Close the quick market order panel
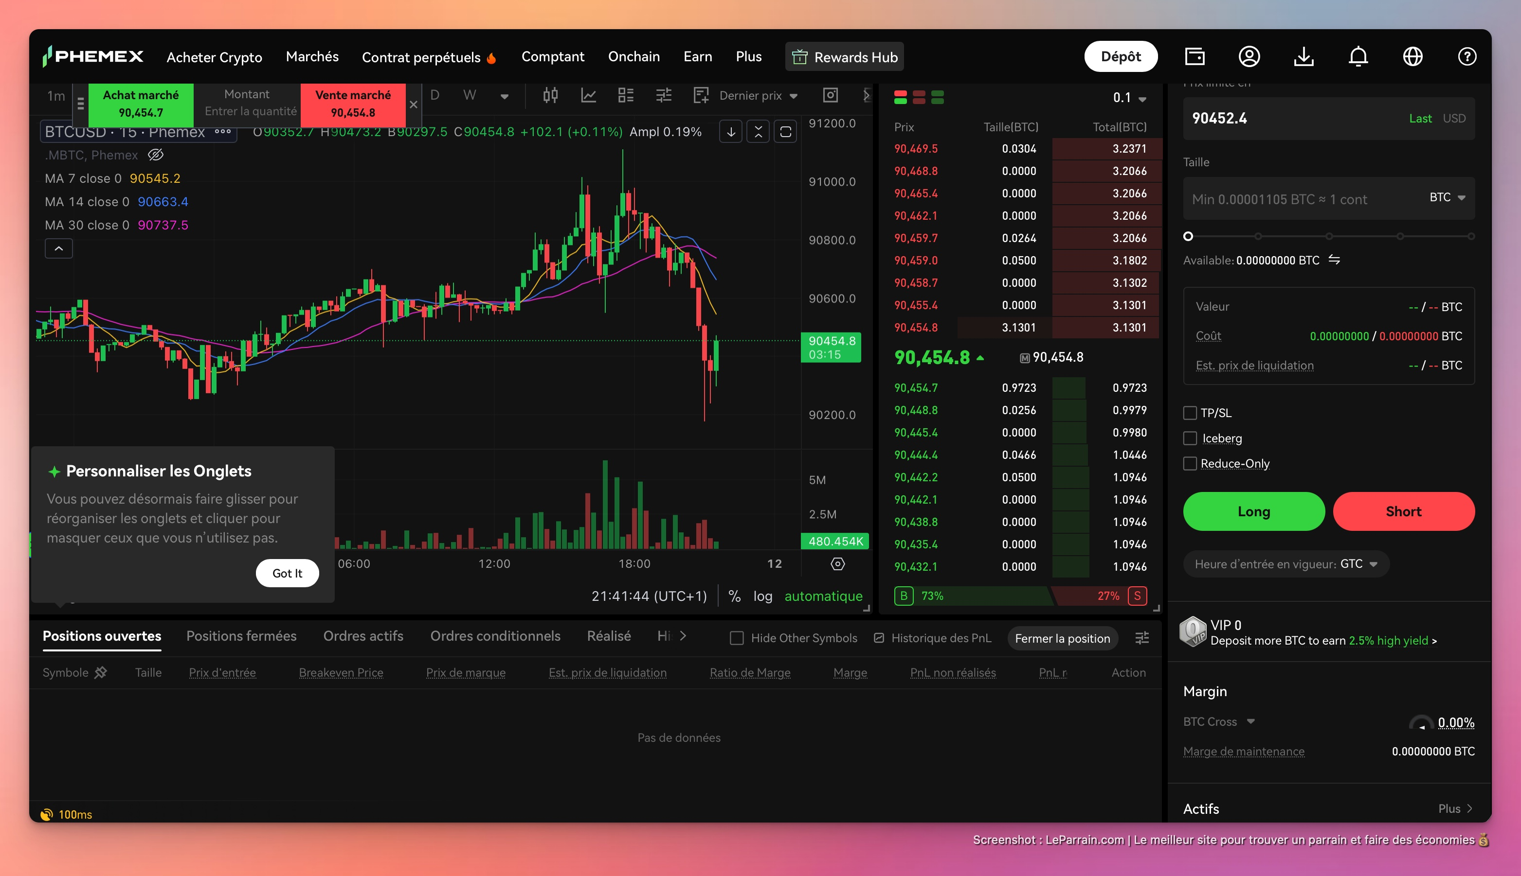Viewport: 1521px width, 876px height. 414,105
